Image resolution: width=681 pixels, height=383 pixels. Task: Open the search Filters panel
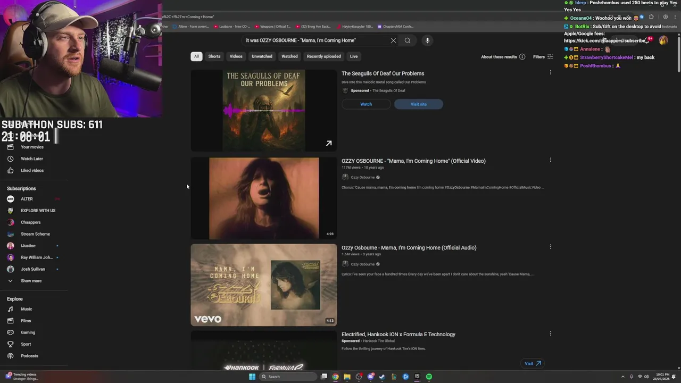coord(543,57)
